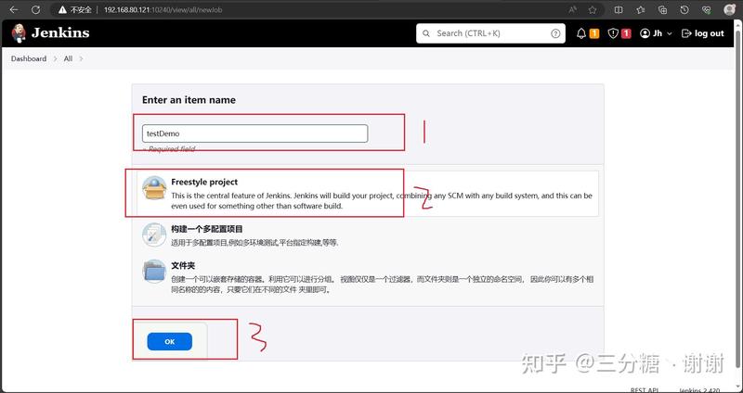Expand the chevron after All breadcrumb
This screenshot has width=743, height=393.
tap(81, 58)
